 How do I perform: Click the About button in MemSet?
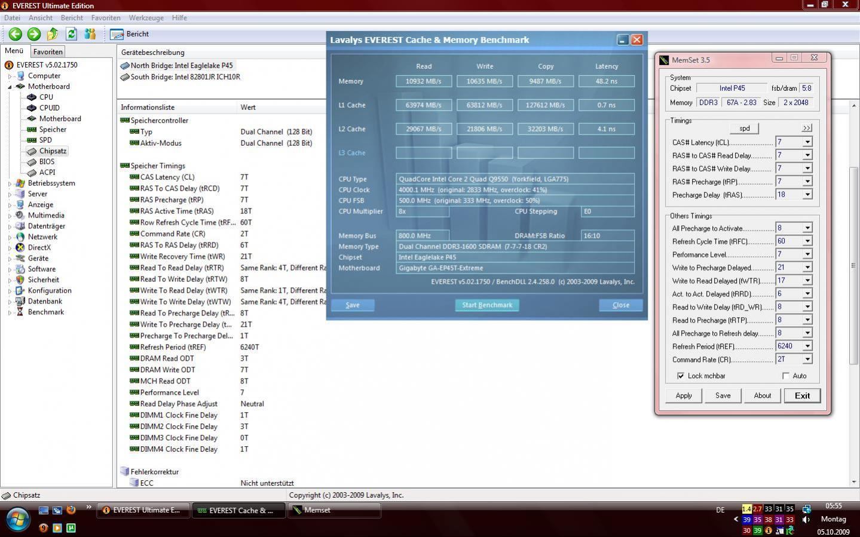763,395
